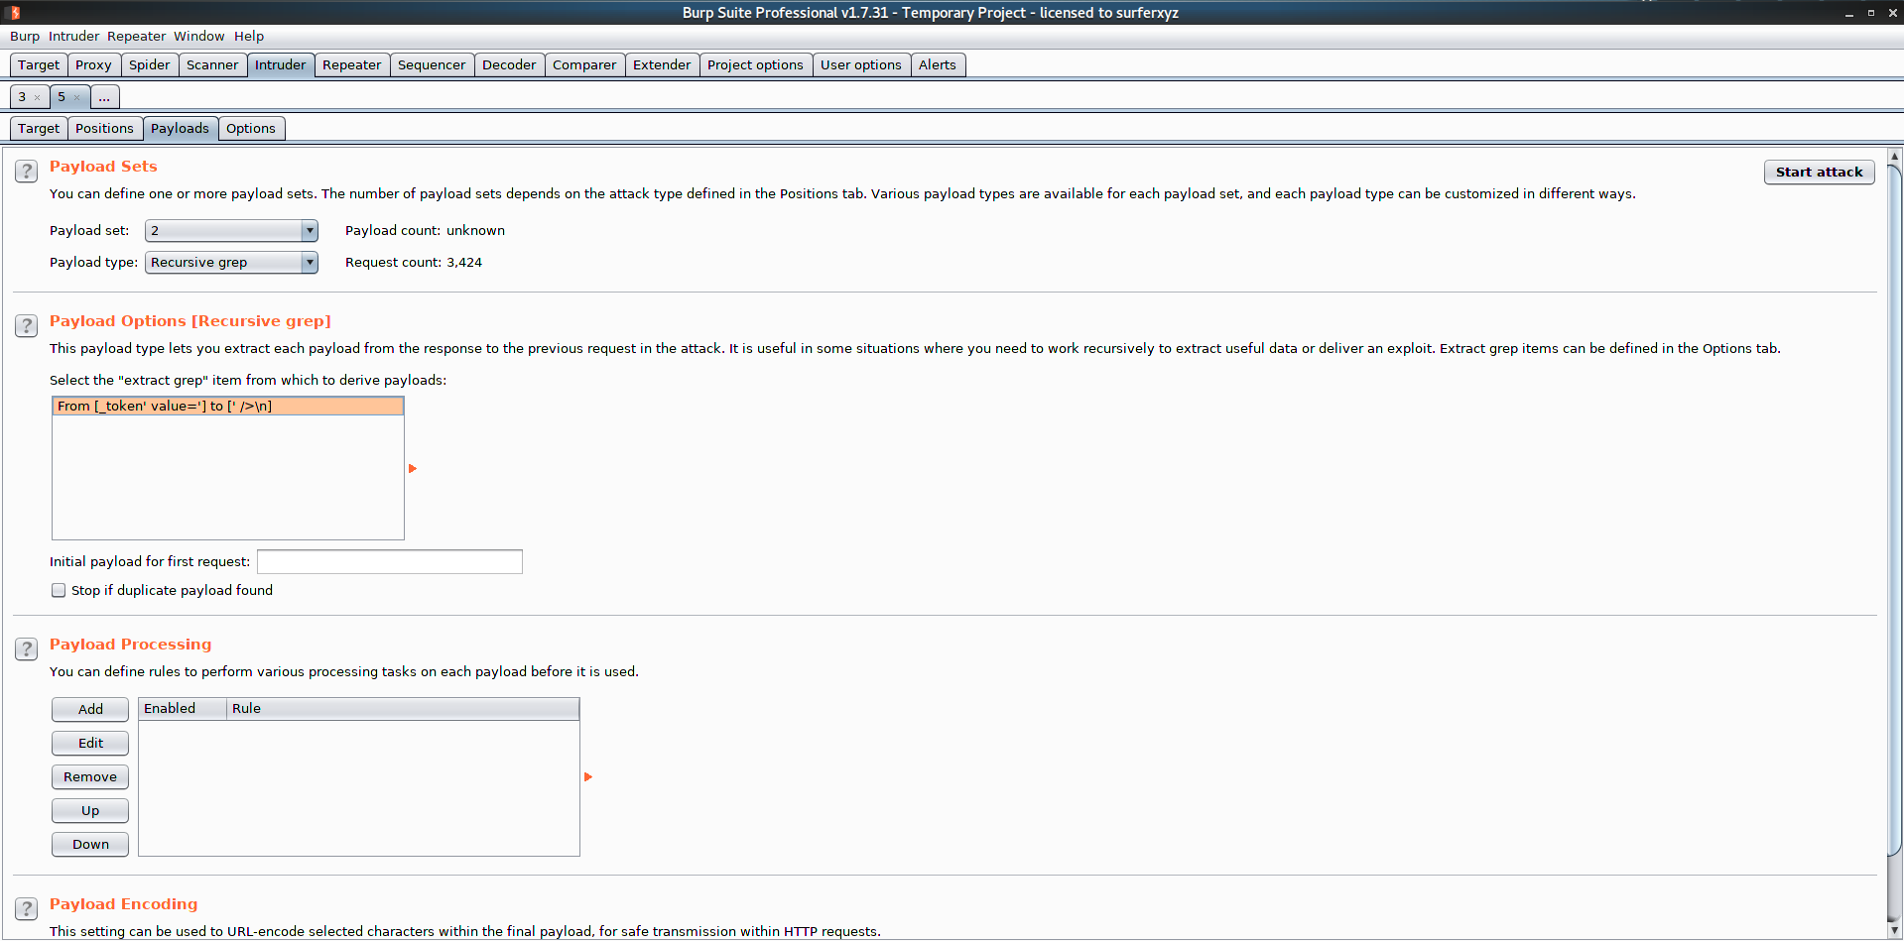
Task: Click the Burp Suite logo icon
Action: pyautogui.click(x=14, y=12)
